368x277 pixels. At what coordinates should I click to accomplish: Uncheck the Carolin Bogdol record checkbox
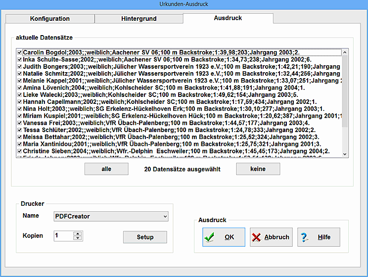(x=19, y=52)
